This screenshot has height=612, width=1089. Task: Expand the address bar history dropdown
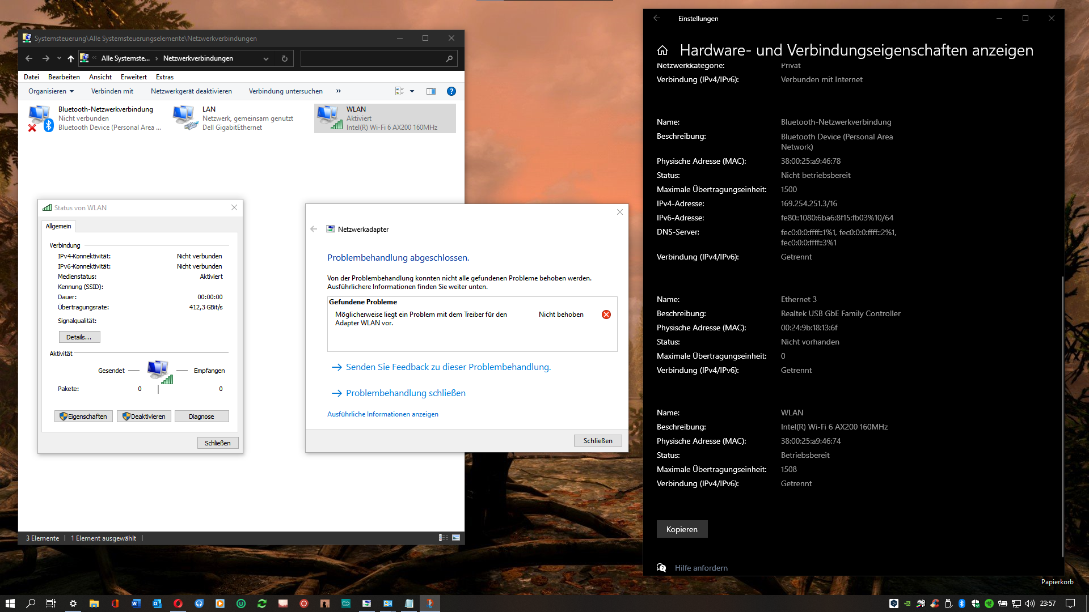click(x=266, y=58)
